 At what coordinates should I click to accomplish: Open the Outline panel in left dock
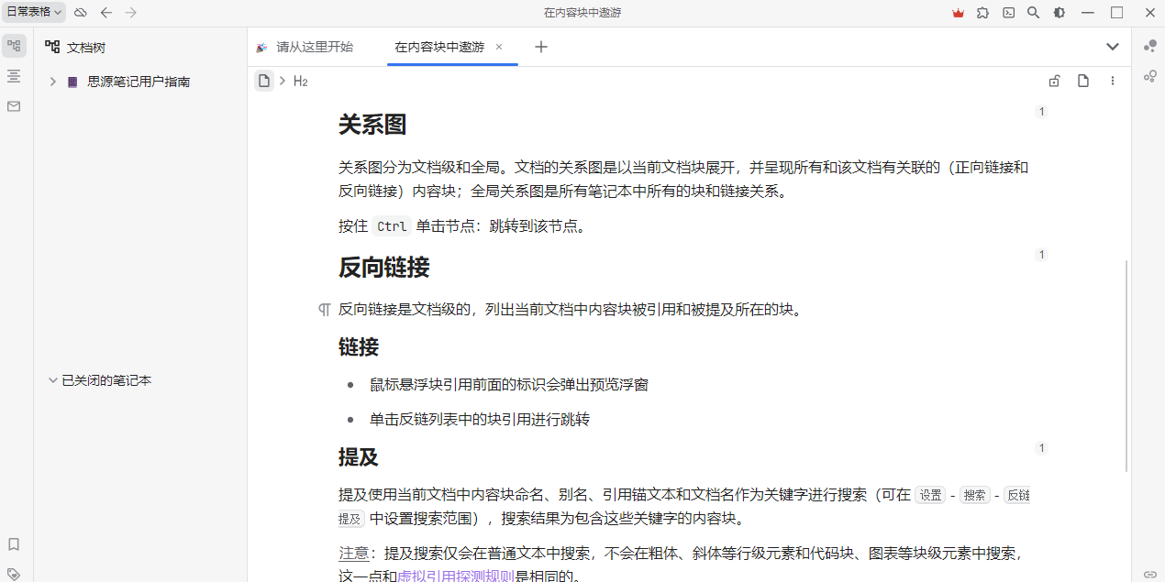(14, 76)
